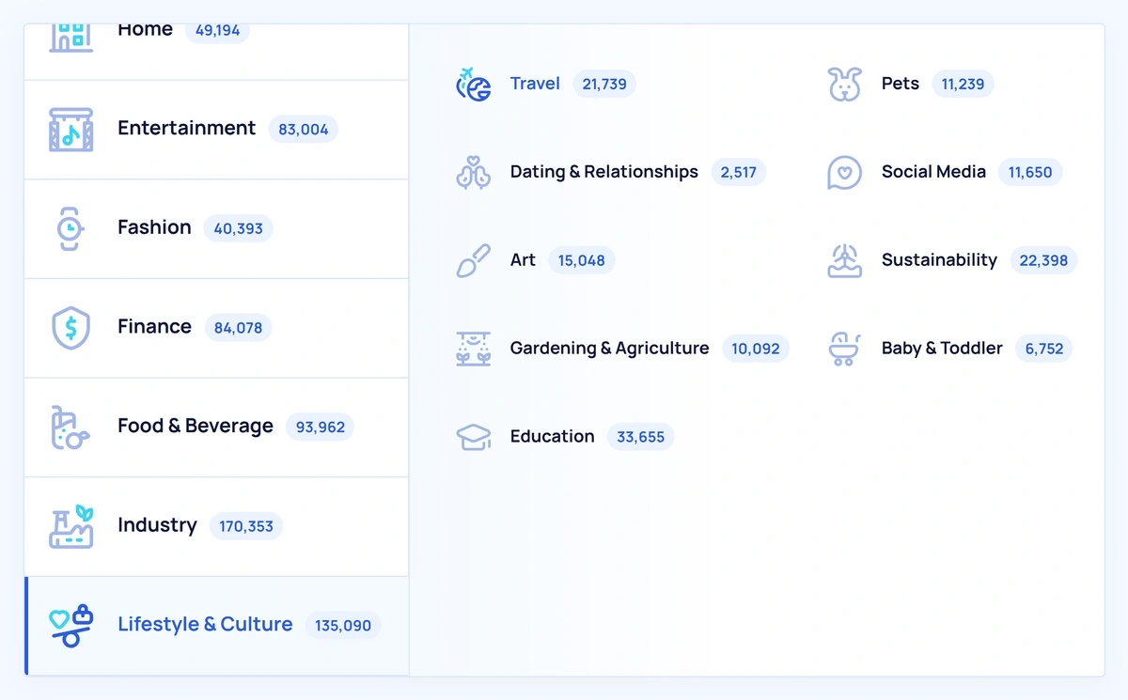Select the Baby & Toddler stroller icon
Screen dimensions: 1128x700
[x=844, y=349]
